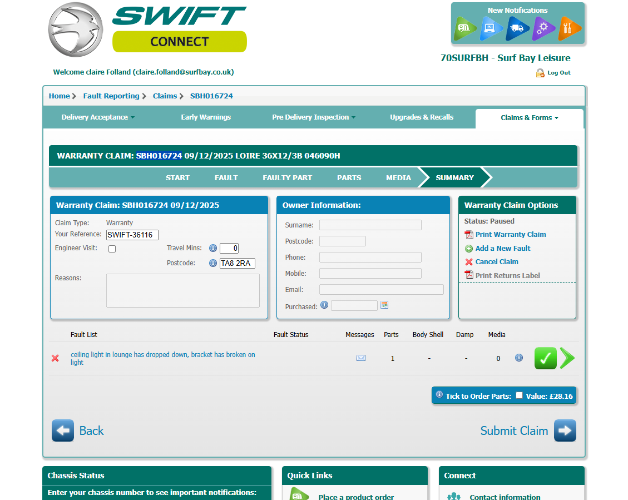Click the PDF icon beside Print Returns Label
The width and height of the screenshot is (628, 500).
(468, 275)
